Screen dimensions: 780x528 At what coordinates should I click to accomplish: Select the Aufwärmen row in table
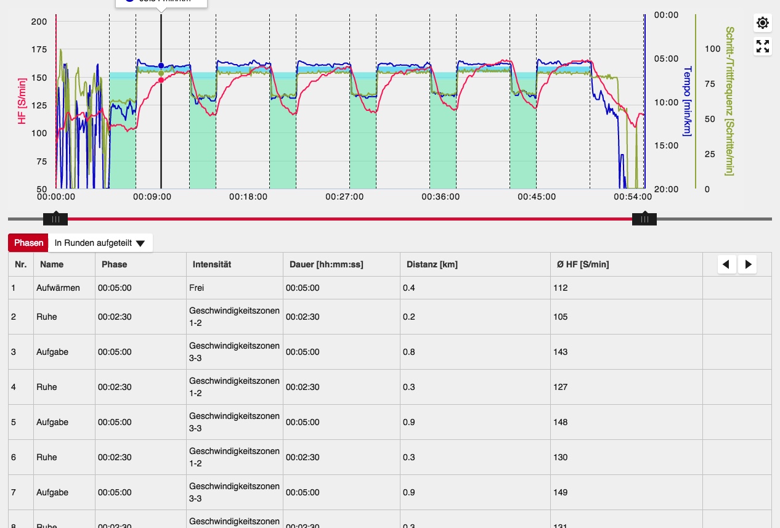tap(58, 288)
